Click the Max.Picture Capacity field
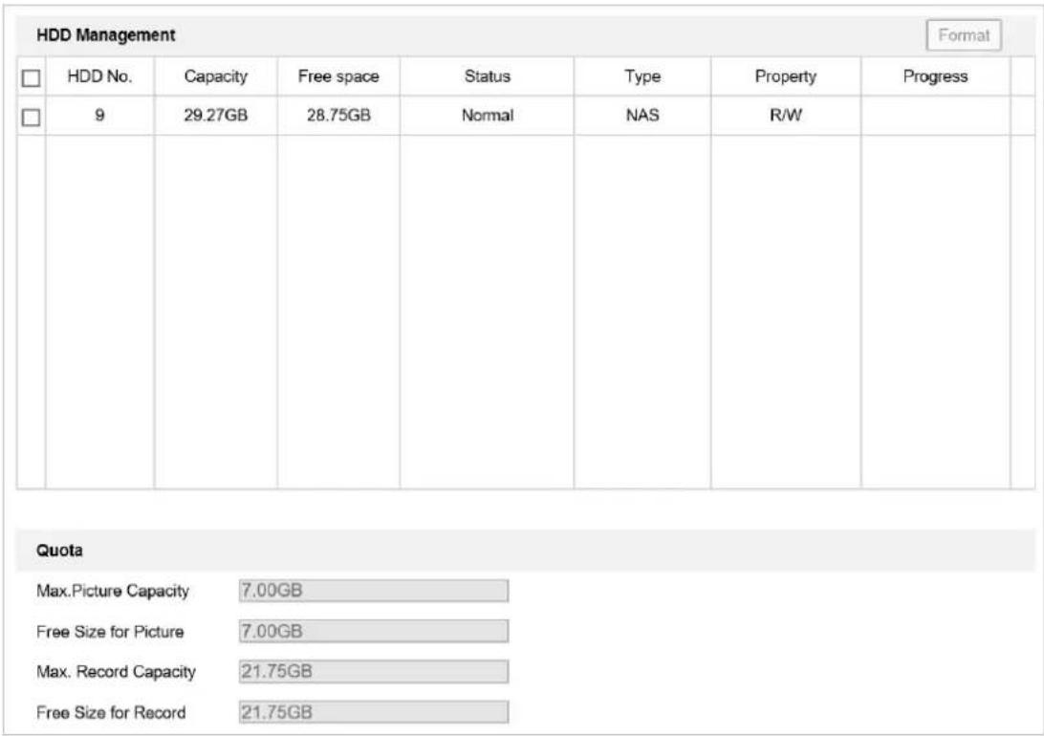This screenshot has width=1044, height=736. 374,591
